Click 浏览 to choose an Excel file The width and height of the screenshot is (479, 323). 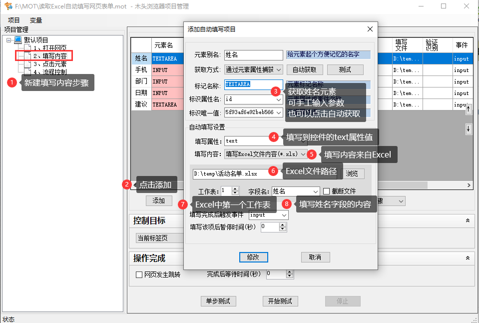351,173
